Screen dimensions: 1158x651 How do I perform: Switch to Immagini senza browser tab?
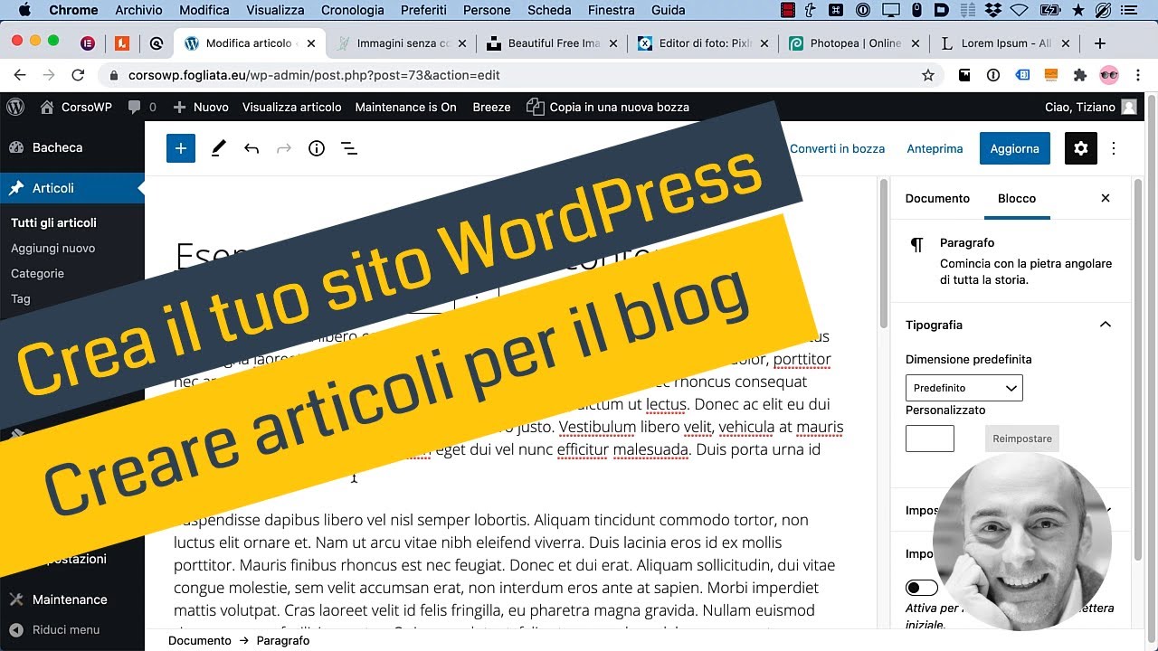point(401,43)
